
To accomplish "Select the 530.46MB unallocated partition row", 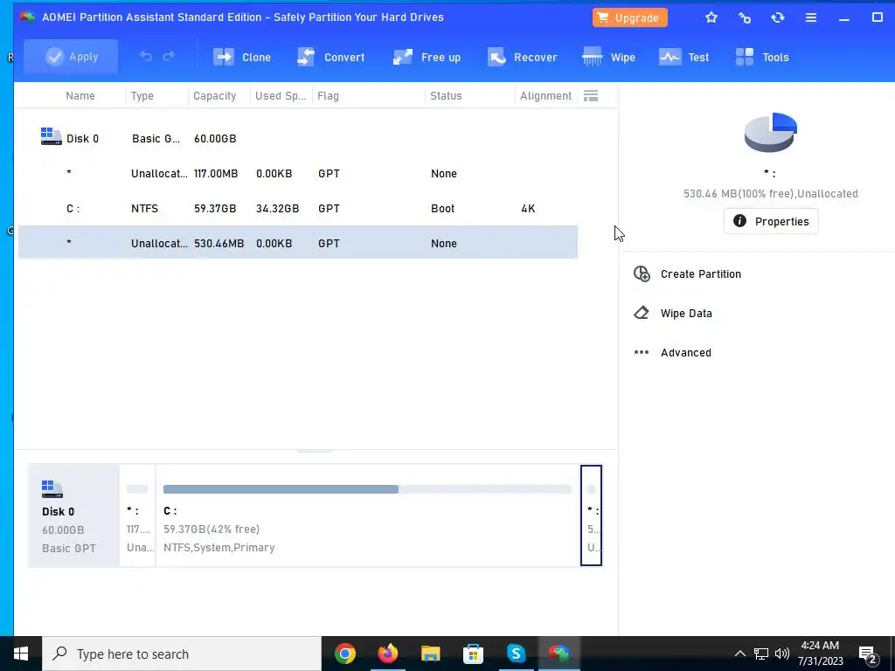I will coord(298,243).
